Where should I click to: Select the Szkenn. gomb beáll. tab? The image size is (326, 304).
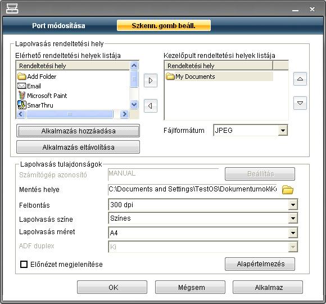click(164, 25)
